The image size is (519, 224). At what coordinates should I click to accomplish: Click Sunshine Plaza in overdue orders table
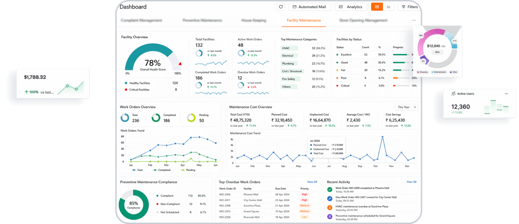pyautogui.click(x=252, y=205)
